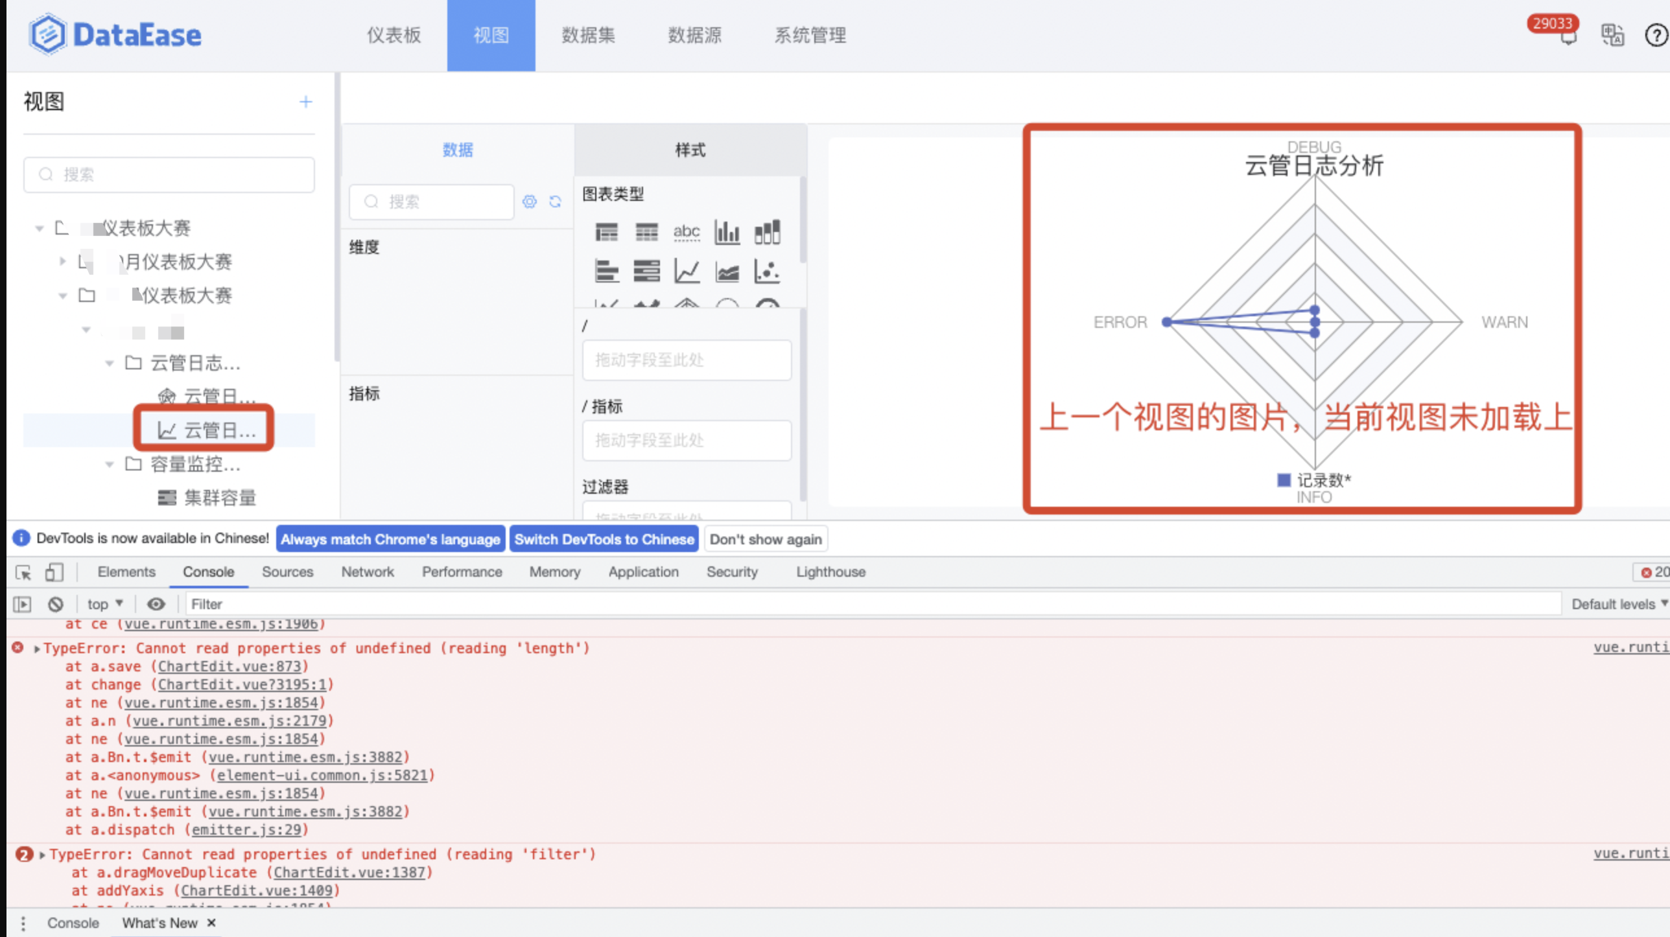
Task: Open the Default levels dropdown
Action: tap(1619, 604)
